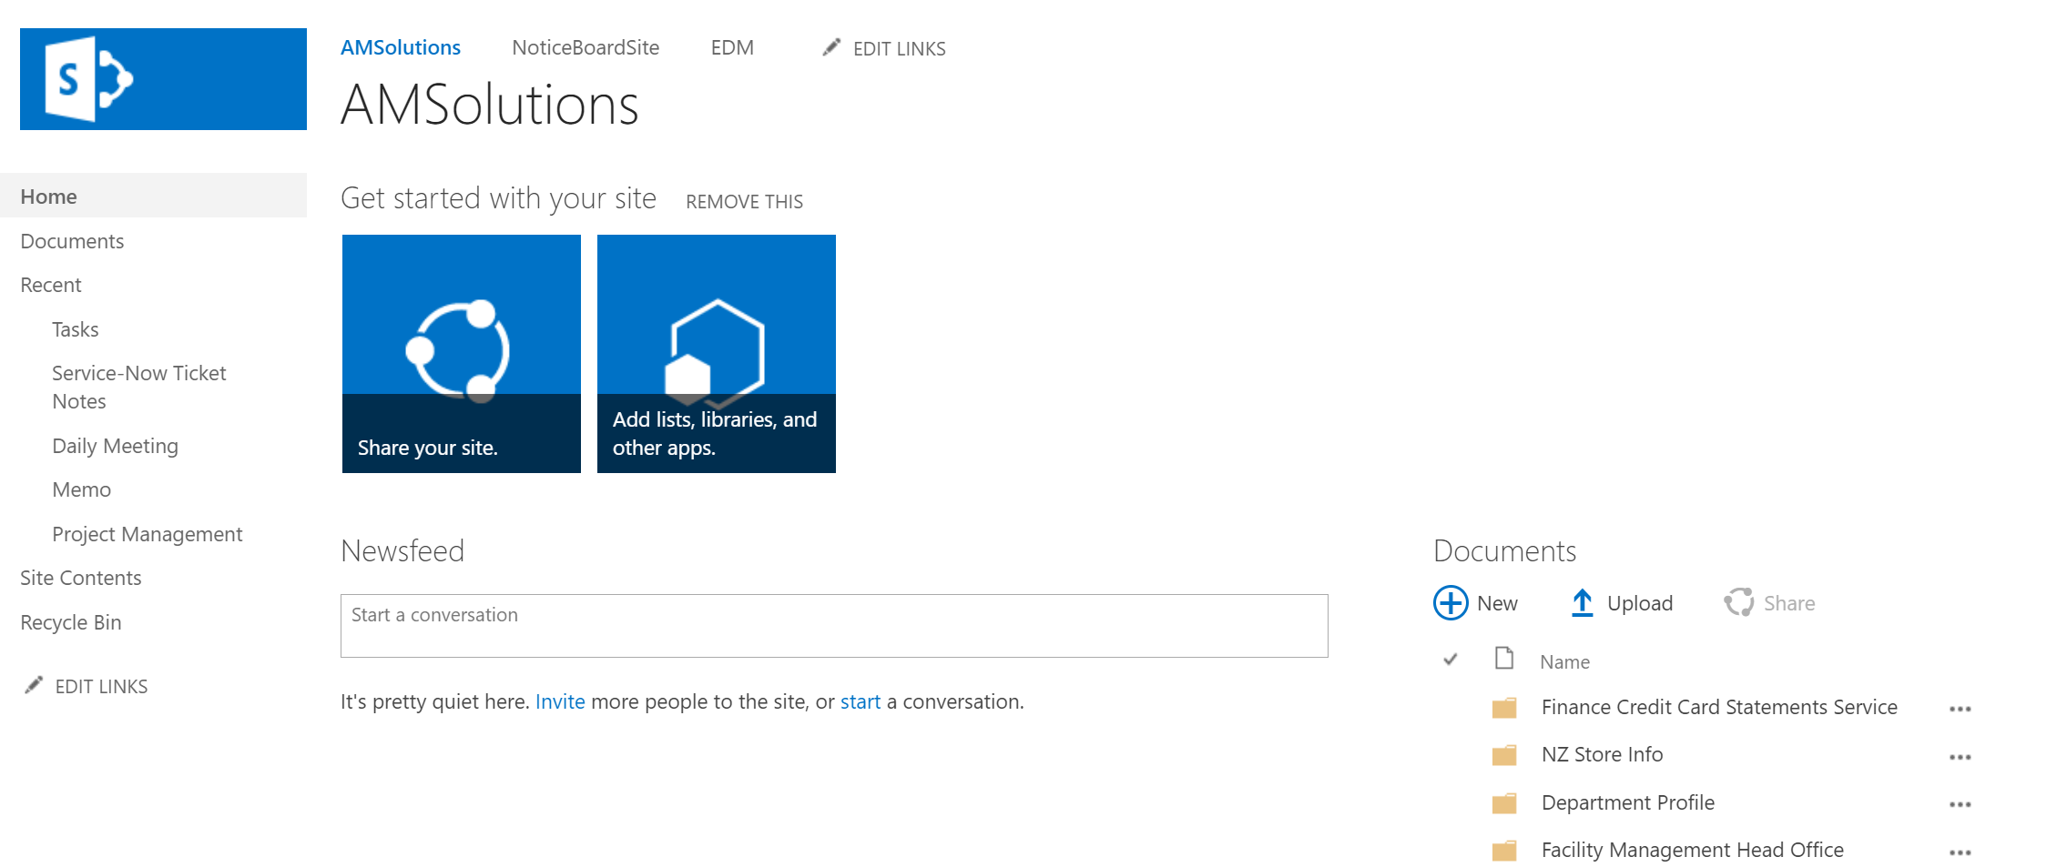This screenshot has height=867, width=2047.
Task: Click the Upload arrow icon
Action: point(1582,603)
